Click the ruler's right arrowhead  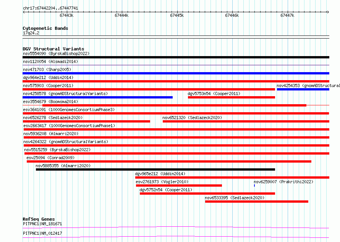(x=328, y=12)
